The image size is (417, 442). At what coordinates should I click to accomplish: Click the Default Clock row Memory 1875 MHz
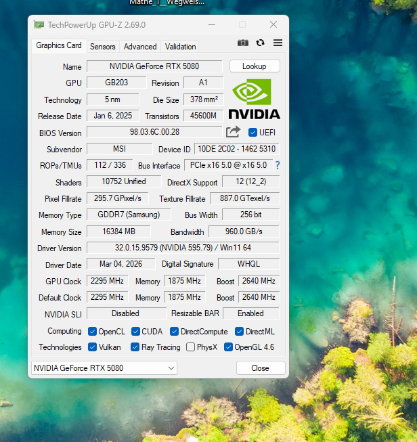click(x=184, y=297)
